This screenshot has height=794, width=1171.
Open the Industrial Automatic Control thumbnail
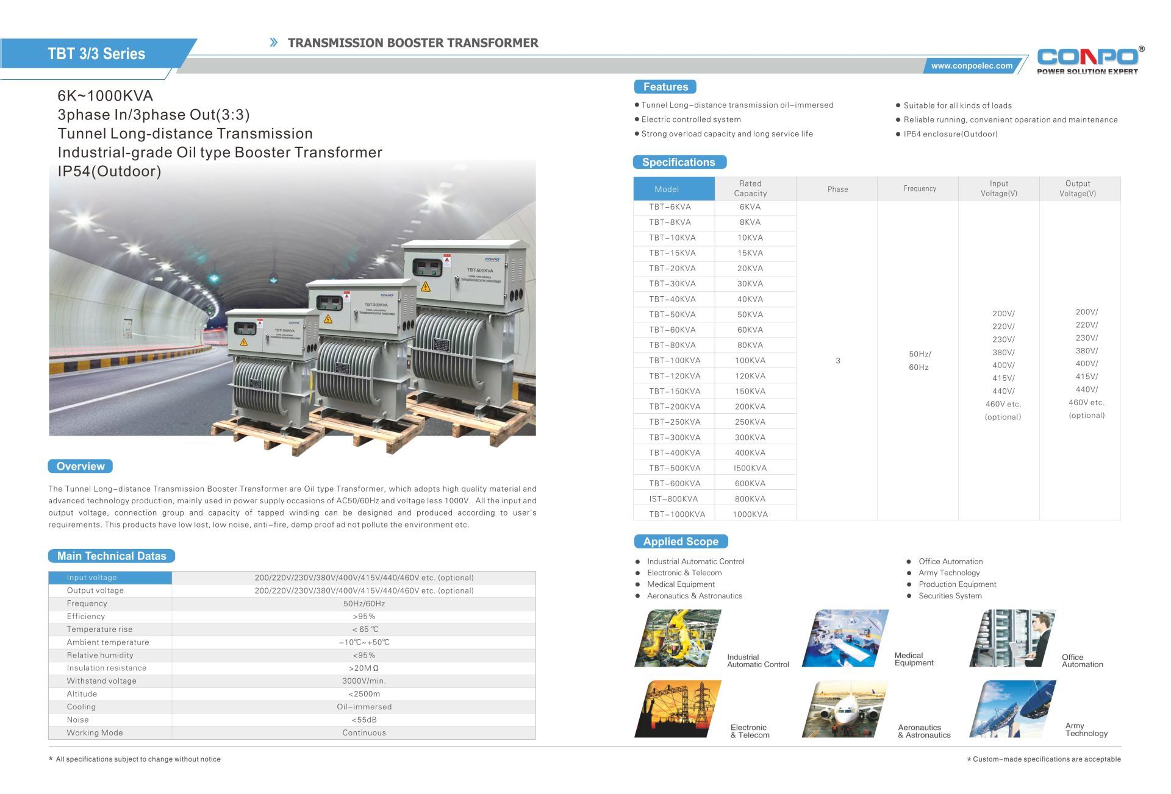point(678,638)
